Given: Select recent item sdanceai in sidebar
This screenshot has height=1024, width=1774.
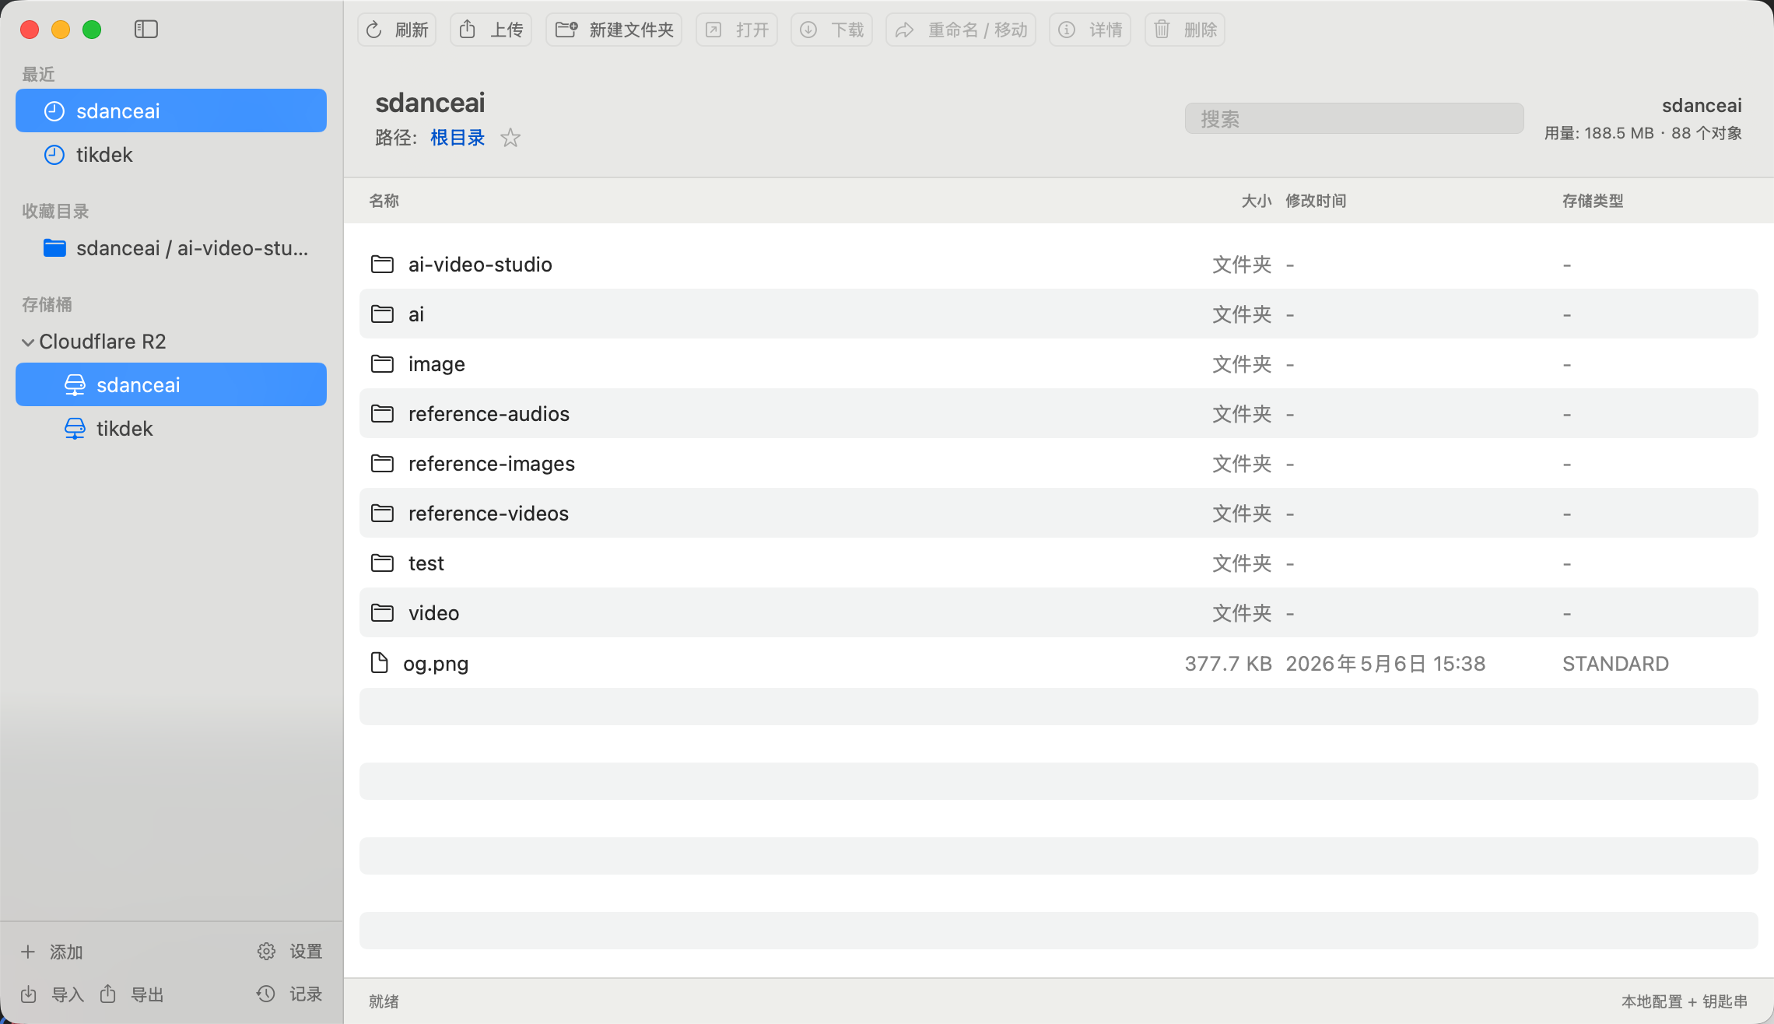Looking at the screenshot, I should (x=171, y=110).
